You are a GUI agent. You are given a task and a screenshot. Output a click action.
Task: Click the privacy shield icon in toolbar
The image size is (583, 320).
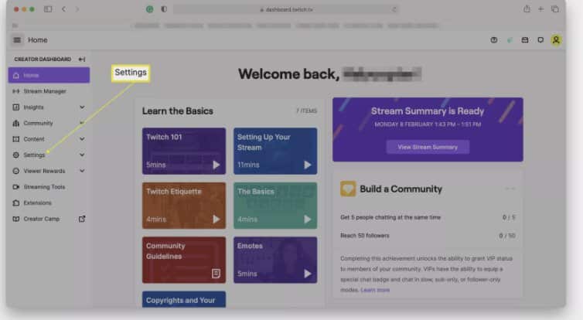164,9
